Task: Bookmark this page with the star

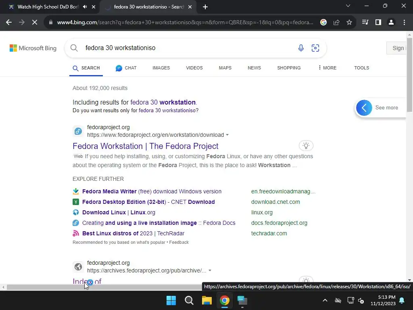Action: 349,23
